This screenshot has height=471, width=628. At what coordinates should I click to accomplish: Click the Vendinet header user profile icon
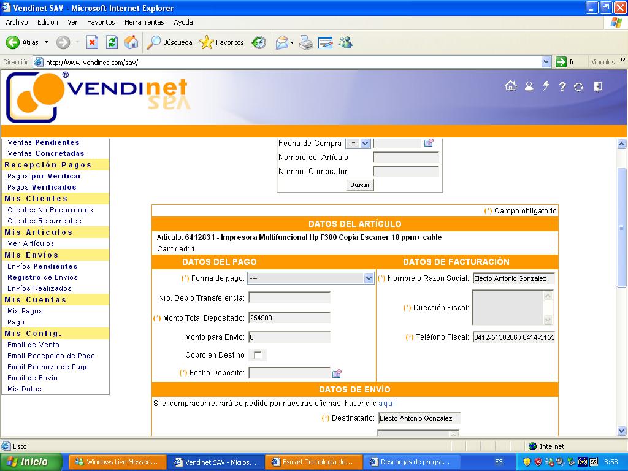(x=529, y=86)
